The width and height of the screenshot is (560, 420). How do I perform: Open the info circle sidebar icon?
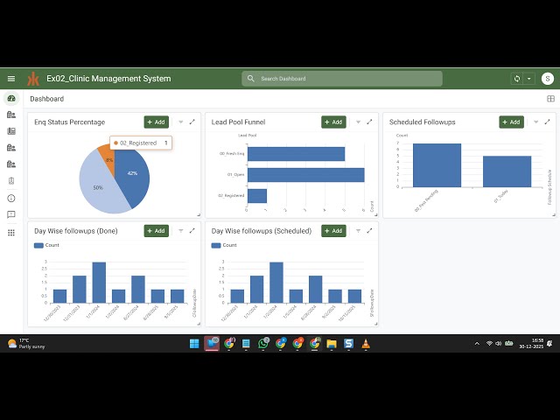(x=11, y=199)
